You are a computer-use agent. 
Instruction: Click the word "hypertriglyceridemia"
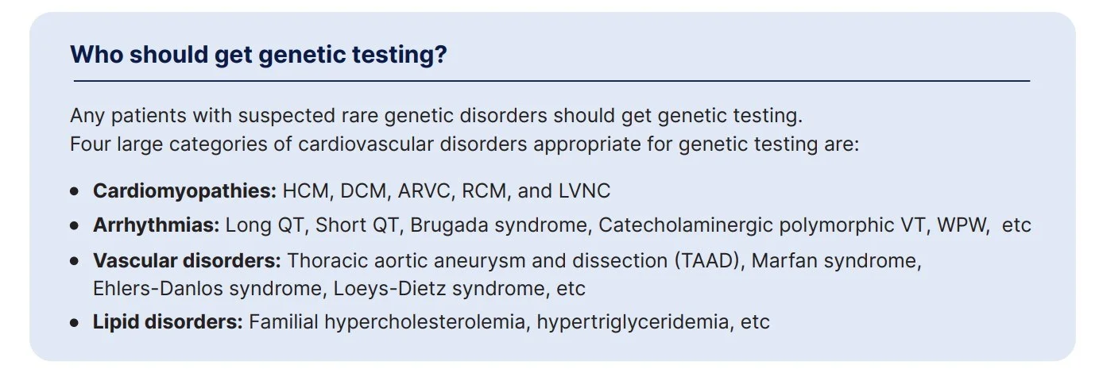point(633,322)
